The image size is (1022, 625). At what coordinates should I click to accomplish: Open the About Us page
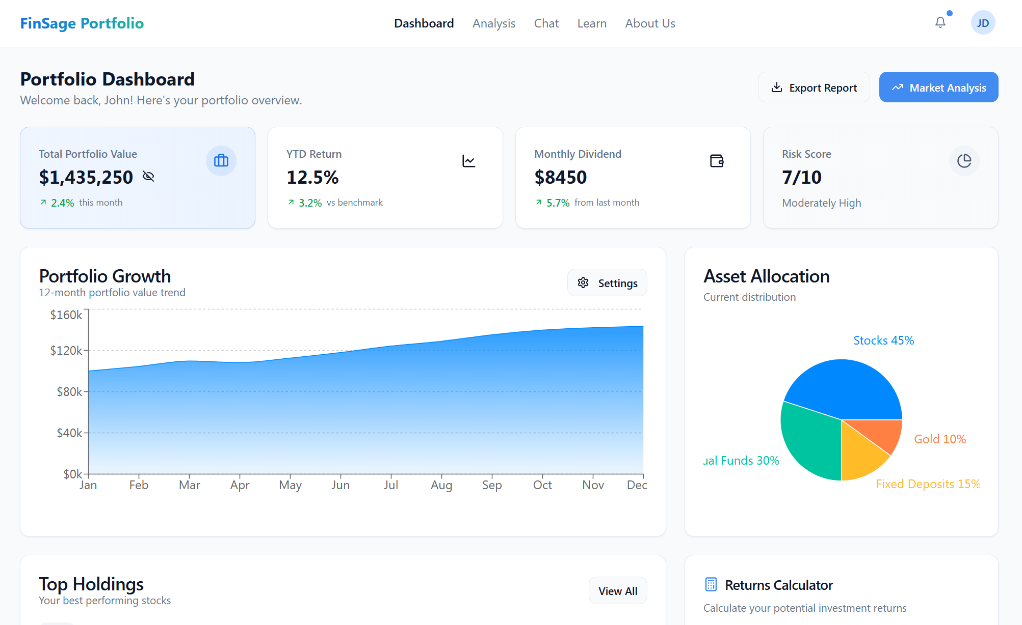coord(650,23)
